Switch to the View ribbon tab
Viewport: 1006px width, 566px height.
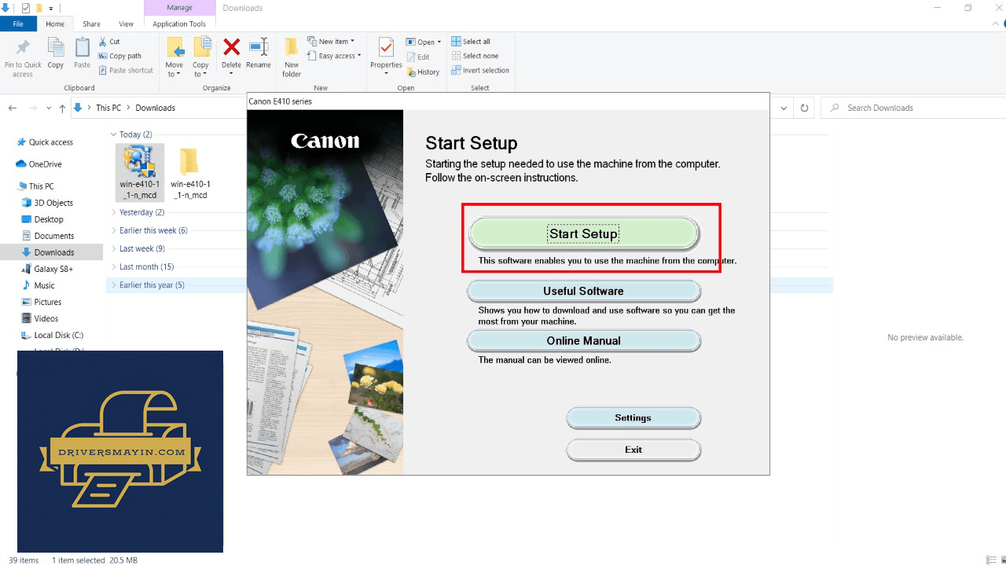coord(126,24)
